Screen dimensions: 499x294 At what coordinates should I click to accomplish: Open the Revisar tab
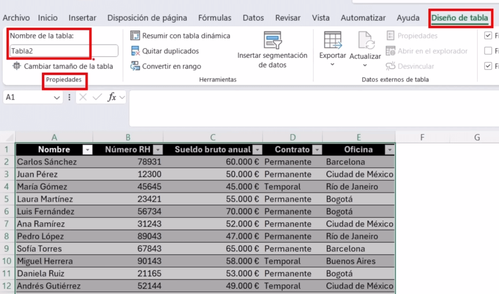288,18
